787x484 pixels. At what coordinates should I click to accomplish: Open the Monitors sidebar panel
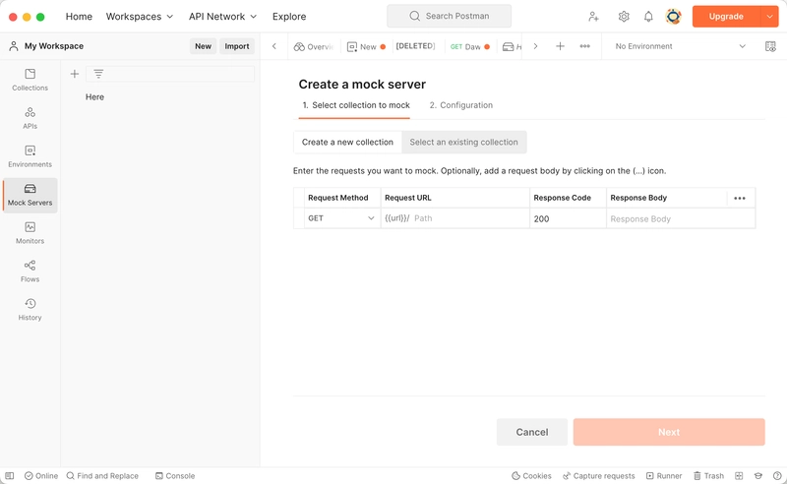pos(30,233)
